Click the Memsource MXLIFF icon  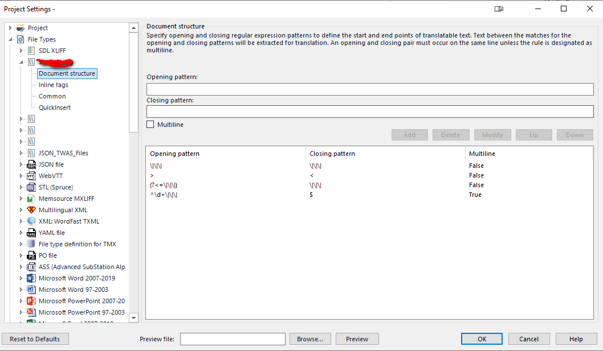[x=30, y=198]
